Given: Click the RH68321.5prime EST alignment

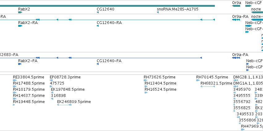Looking at the screenshot, I should click(208, 86).
